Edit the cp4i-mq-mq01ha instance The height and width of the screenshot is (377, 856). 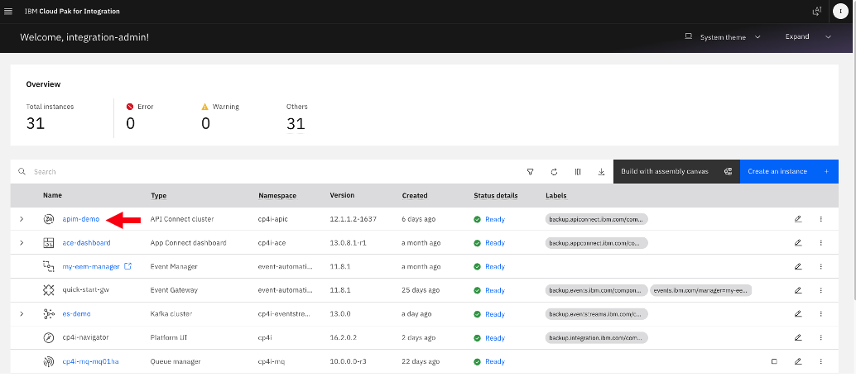pos(797,362)
